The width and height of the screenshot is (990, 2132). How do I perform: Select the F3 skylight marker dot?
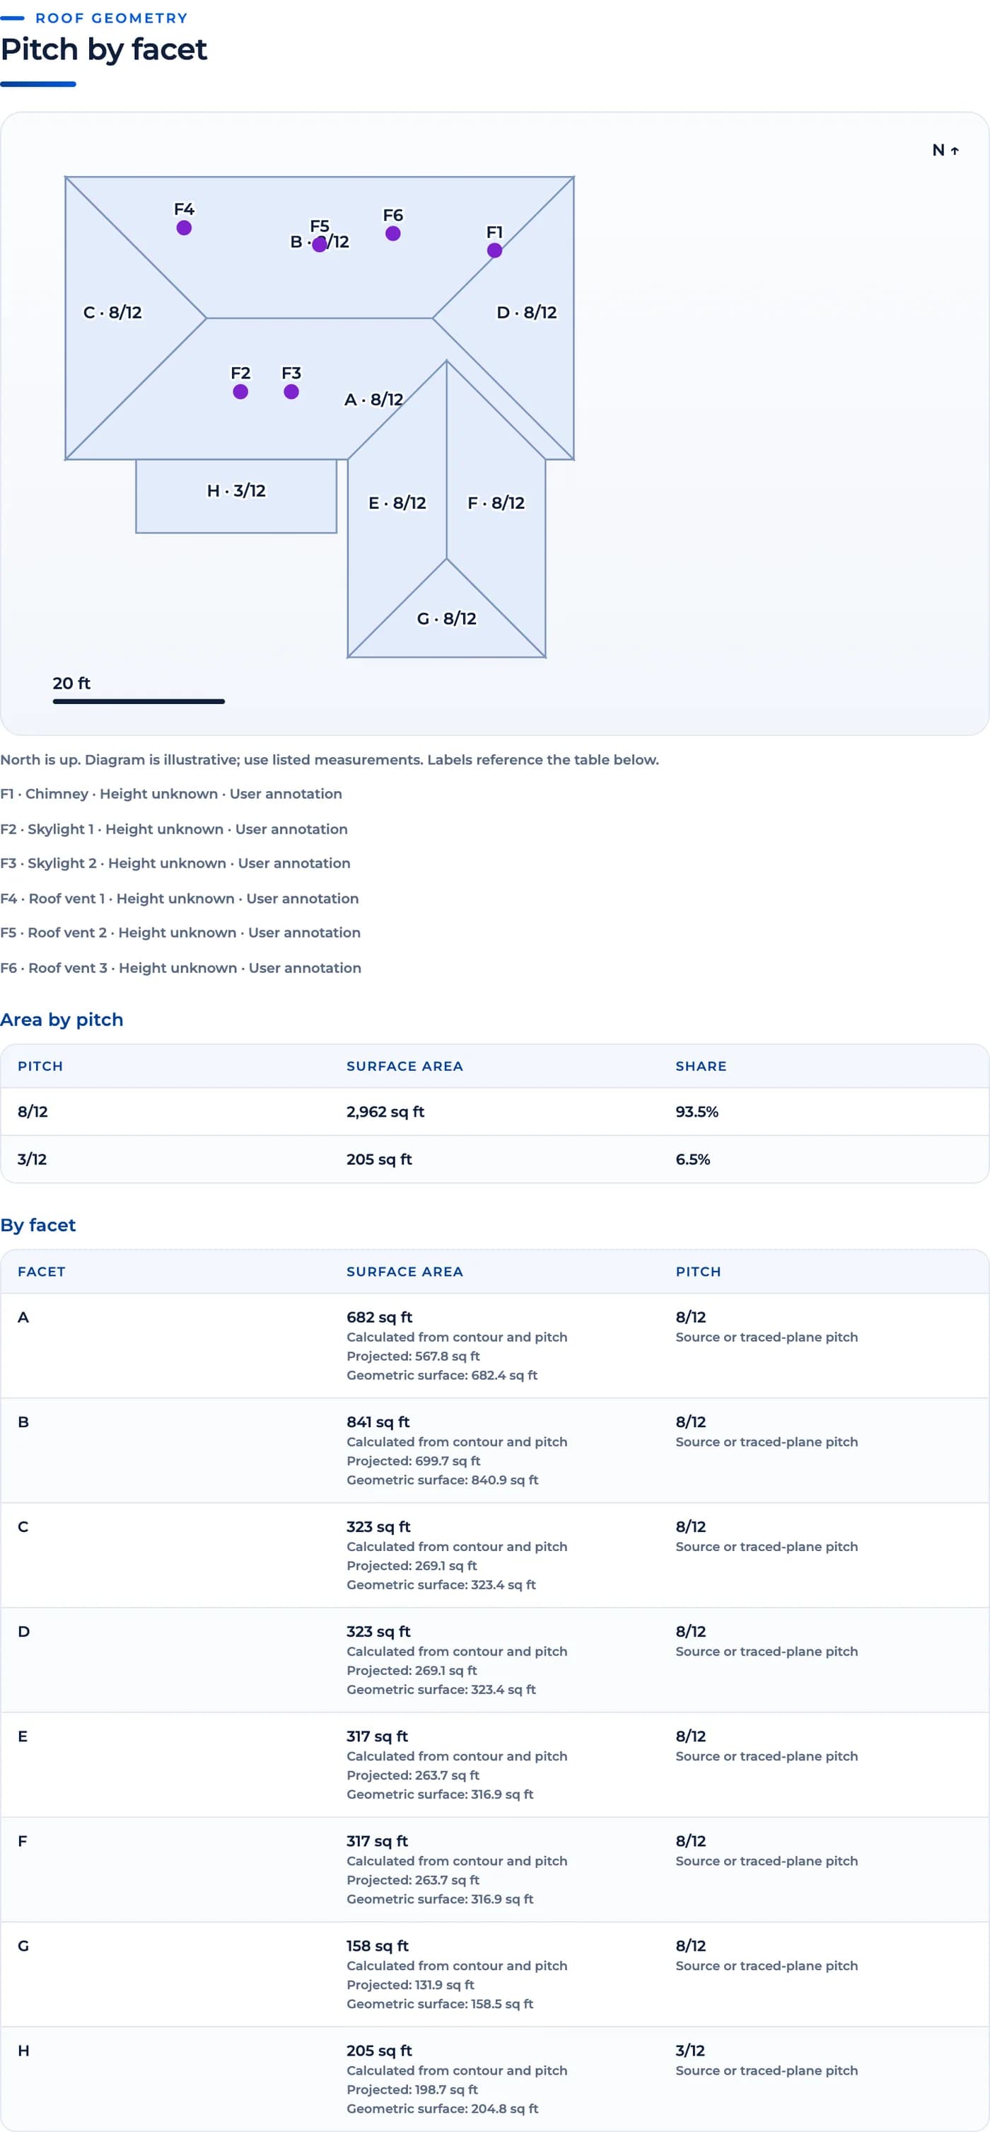tap(291, 391)
